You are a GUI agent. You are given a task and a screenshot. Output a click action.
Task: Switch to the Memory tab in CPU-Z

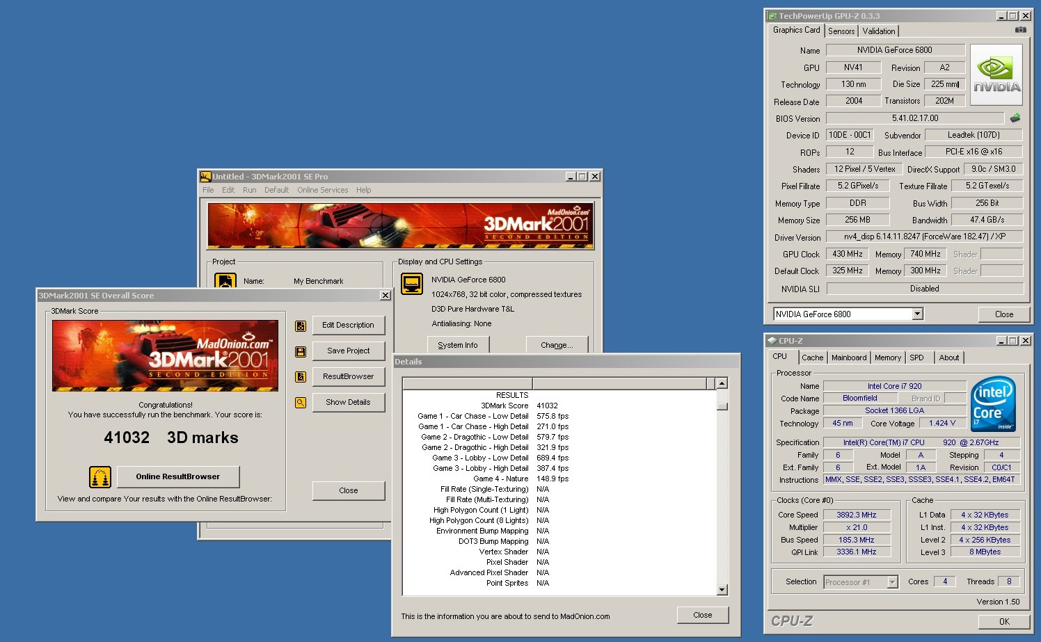[888, 358]
